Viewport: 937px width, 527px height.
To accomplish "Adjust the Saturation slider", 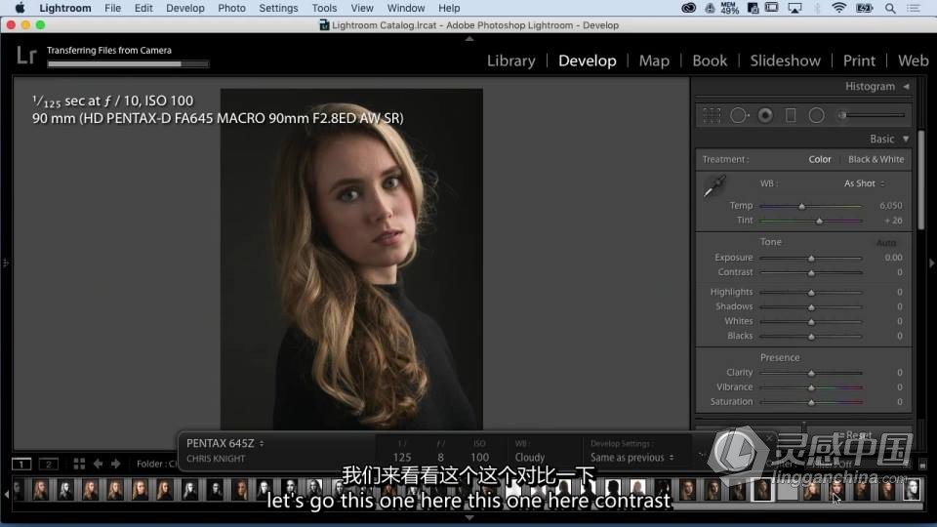I will (x=811, y=403).
